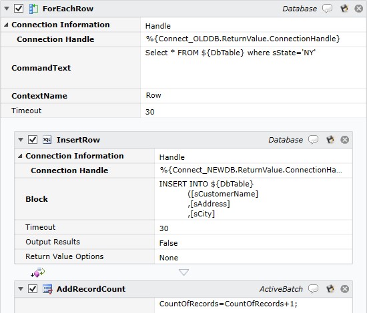Delete the InsertRow step

345,140
